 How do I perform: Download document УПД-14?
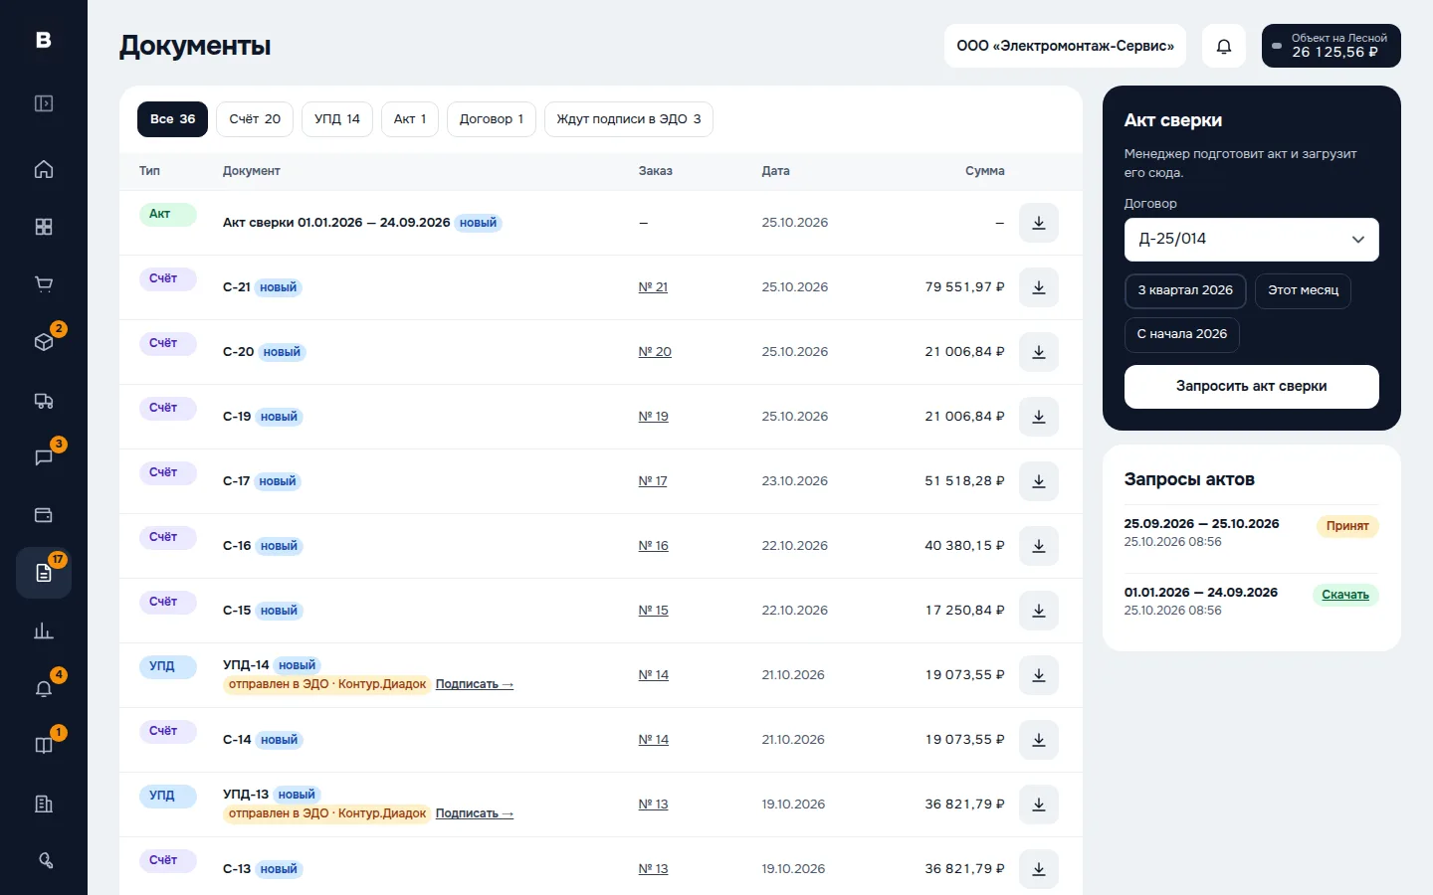(1039, 675)
